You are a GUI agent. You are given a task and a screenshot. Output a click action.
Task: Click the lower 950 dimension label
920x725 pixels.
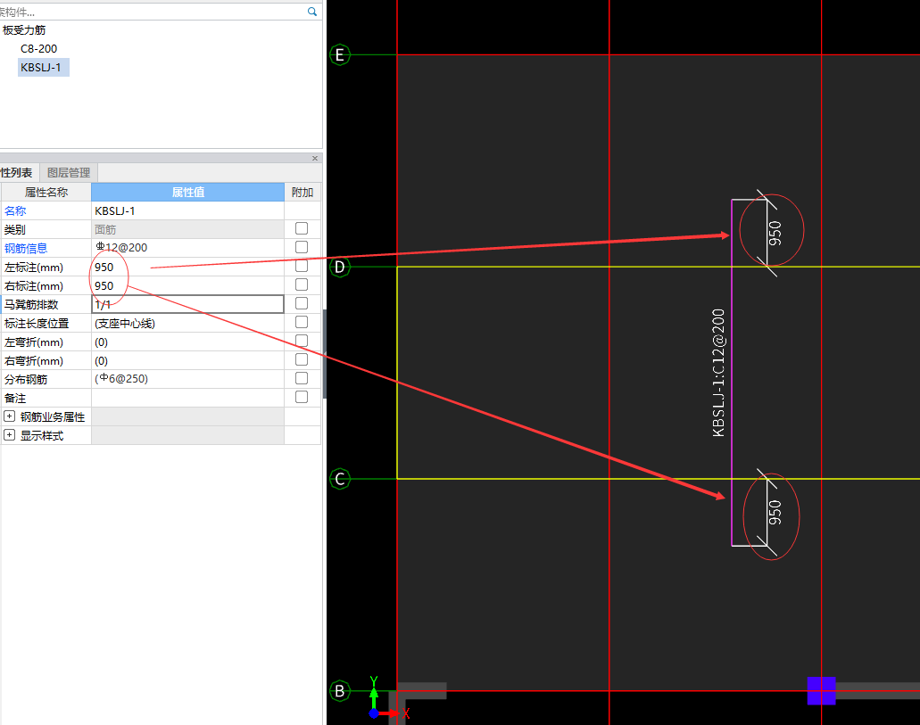[x=775, y=512]
